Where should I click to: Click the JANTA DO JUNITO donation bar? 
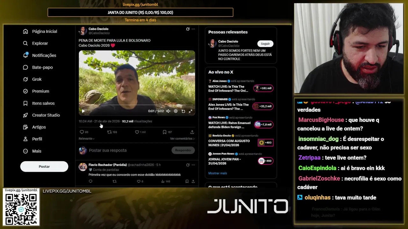140,12
